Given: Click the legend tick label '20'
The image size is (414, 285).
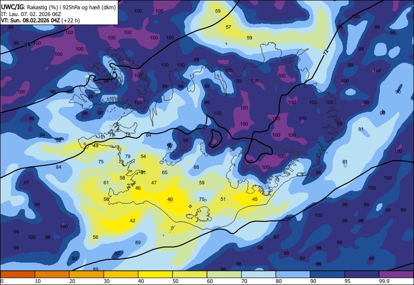Looking at the screenshot, I should tap(72, 281).
